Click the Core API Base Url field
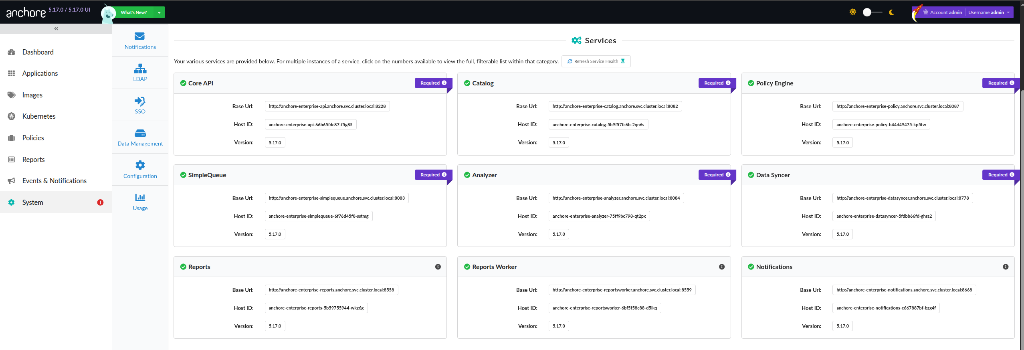Screen dimensions: 1024x350 coord(327,106)
